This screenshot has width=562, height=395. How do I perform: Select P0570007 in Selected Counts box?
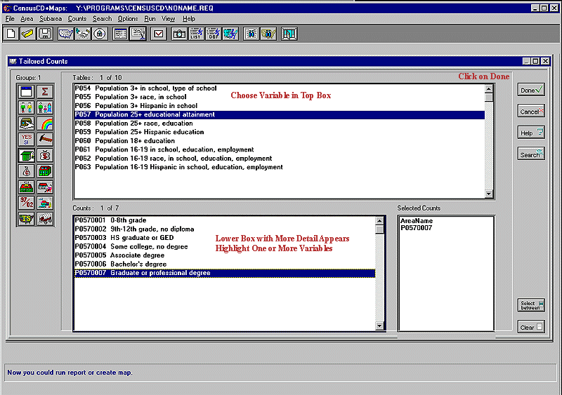point(416,228)
